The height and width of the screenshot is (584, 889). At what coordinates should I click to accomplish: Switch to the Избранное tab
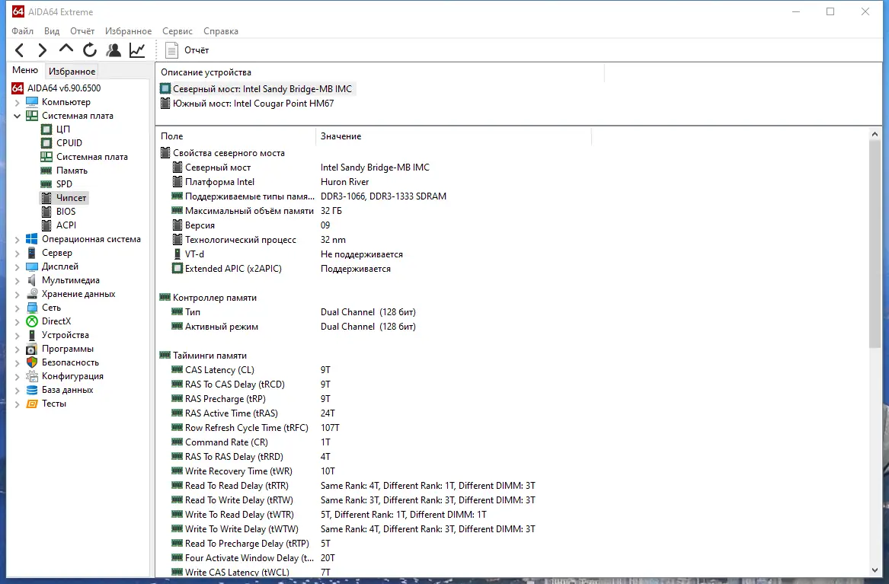(x=71, y=71)
